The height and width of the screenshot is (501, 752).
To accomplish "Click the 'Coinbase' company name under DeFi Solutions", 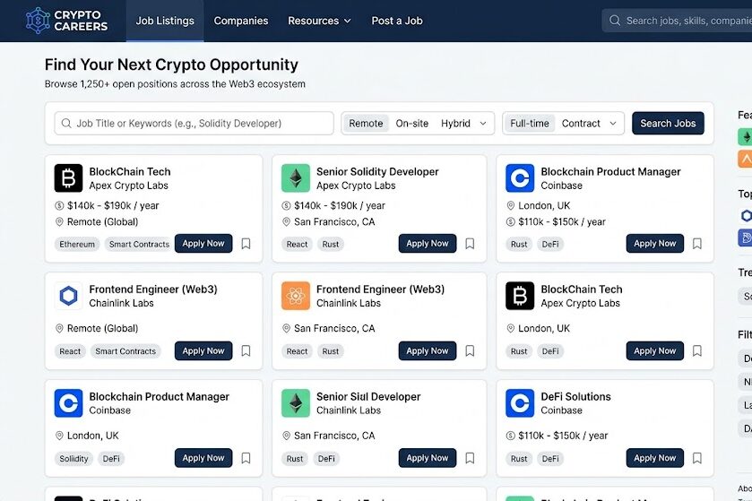I will pos(561,410).
